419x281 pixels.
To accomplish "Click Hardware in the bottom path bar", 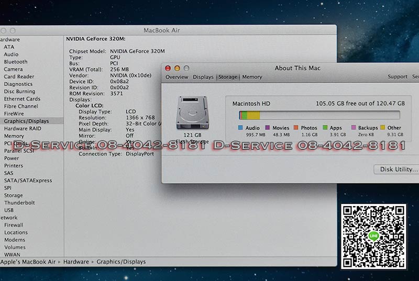I will point(76,262).
